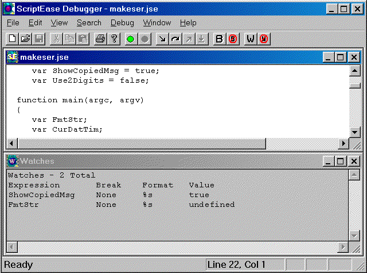Click the Step Over curved arrow icon
This screenshot has width=367, height=273.
point(175,39)
